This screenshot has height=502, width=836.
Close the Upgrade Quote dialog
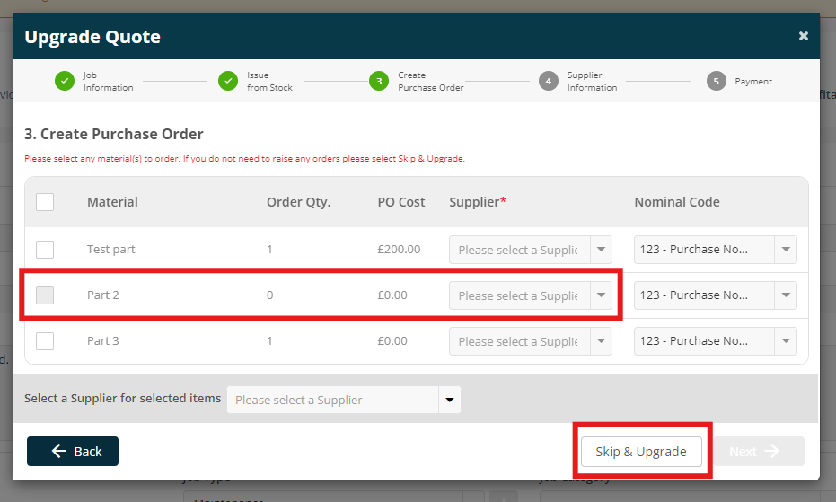click(x=803, y=36)
